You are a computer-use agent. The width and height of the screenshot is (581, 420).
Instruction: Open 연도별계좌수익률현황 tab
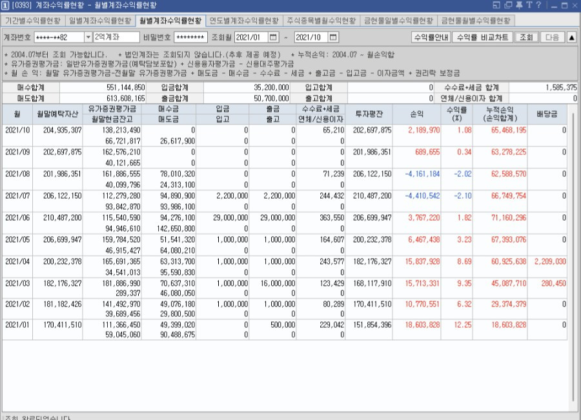coord(244,21)
